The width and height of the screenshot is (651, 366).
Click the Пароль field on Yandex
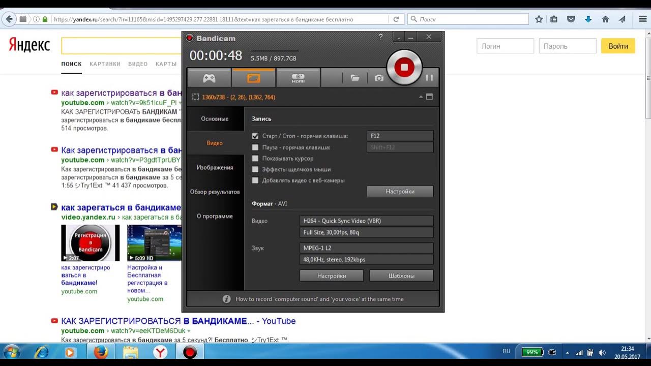568,46
